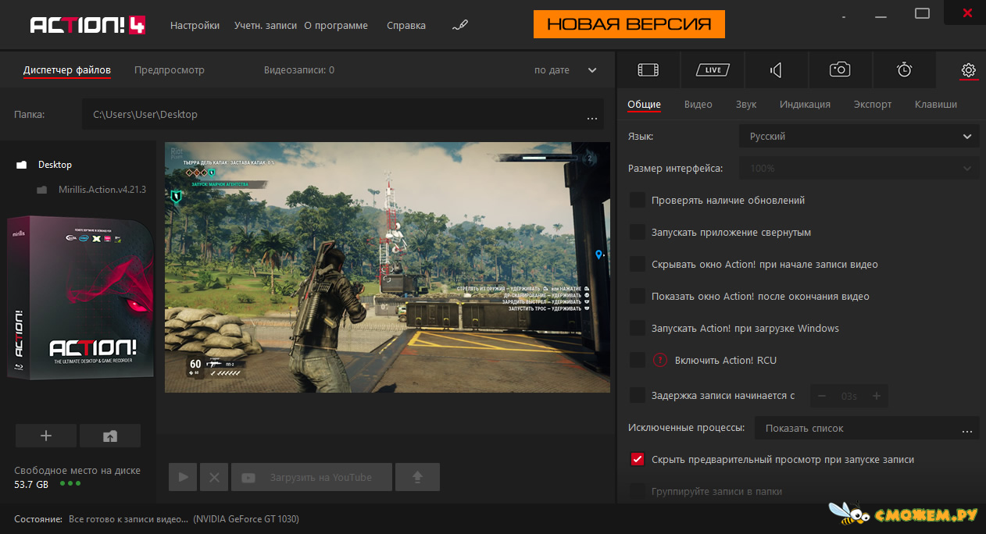This screenshot has height=534, width=986.
Task: Switch to Предпросмотр tab
Action: [x=170, y=70]
